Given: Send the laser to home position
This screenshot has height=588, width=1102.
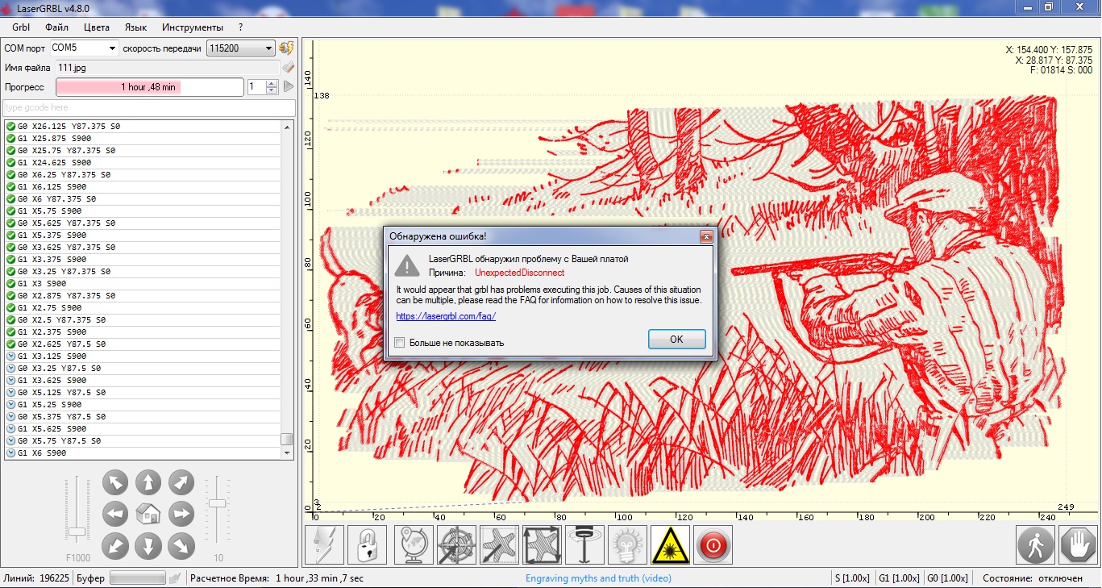Looking at the screenshot, I should (x=148, y=514).
